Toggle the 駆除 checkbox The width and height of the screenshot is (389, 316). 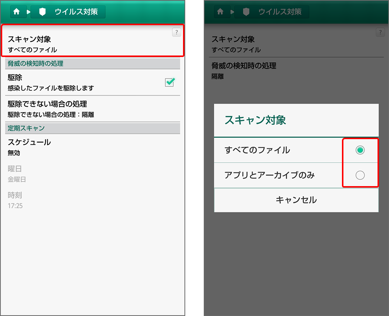click(169, 83)
